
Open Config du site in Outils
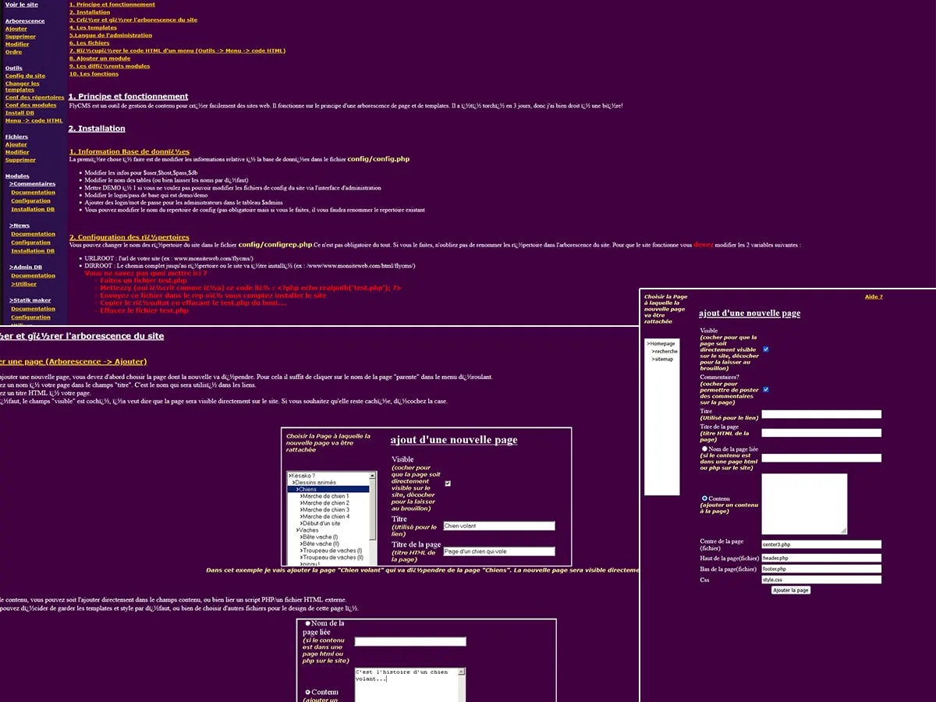[x=25, y=76]
